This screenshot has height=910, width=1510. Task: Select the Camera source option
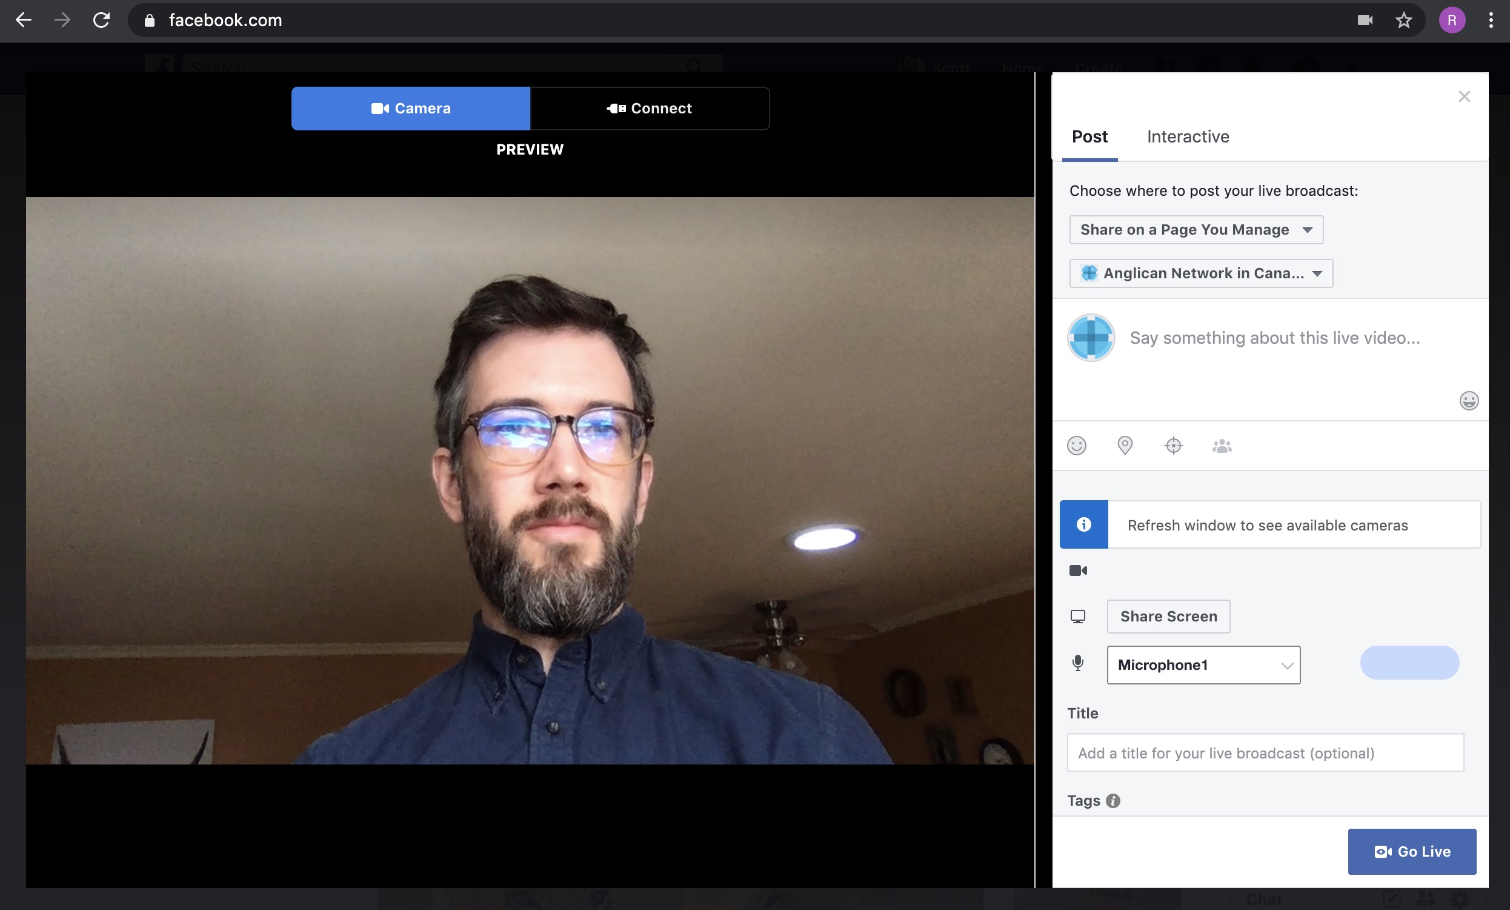pos(410,109)
